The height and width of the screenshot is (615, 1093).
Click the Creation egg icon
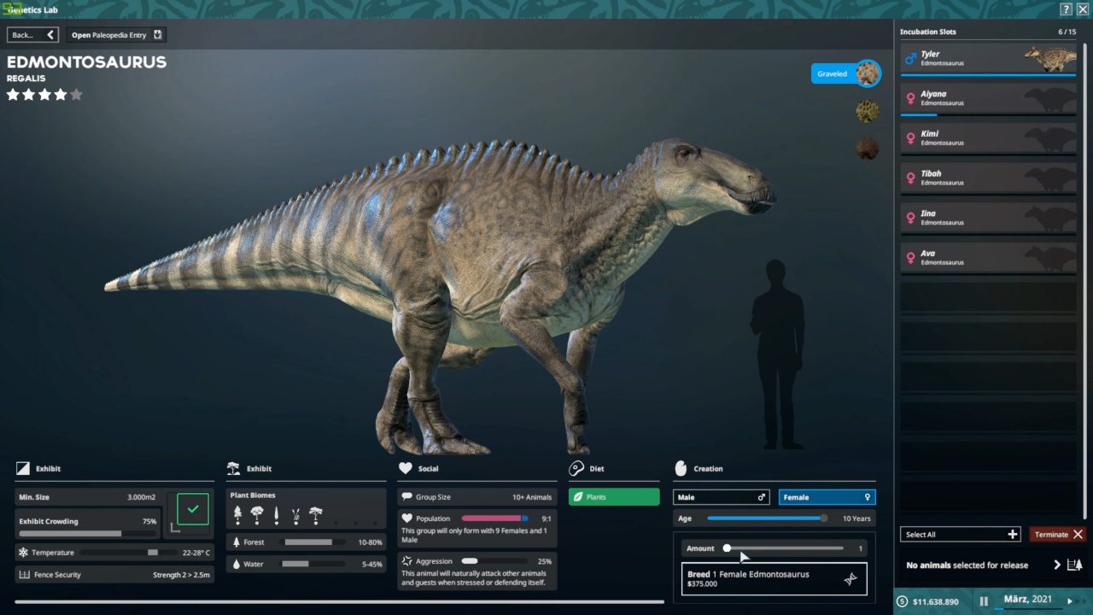681,468
